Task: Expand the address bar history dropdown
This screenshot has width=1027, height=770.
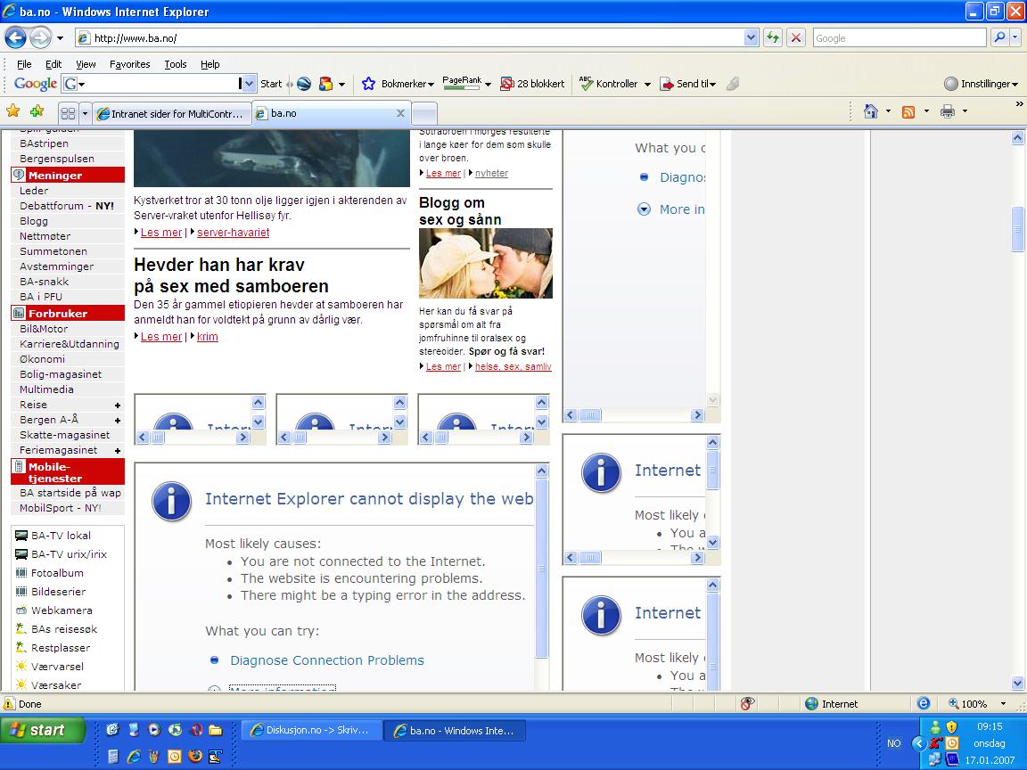Action: [751, 38]
